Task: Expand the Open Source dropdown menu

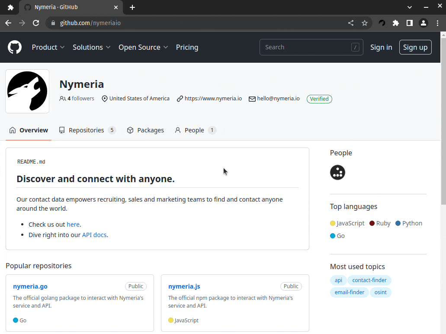Action: (143, 47)
